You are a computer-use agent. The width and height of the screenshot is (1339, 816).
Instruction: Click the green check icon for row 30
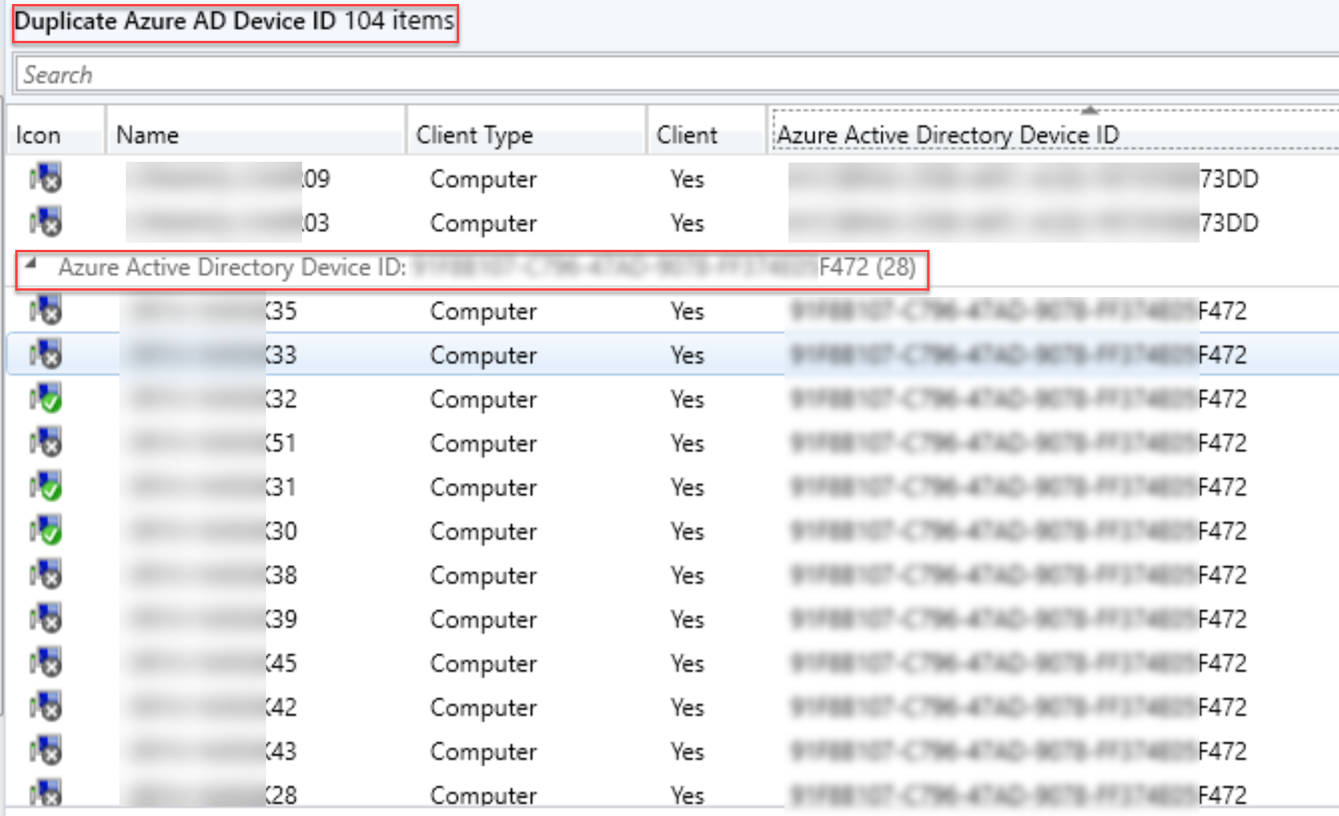click(x=46, y=530)
